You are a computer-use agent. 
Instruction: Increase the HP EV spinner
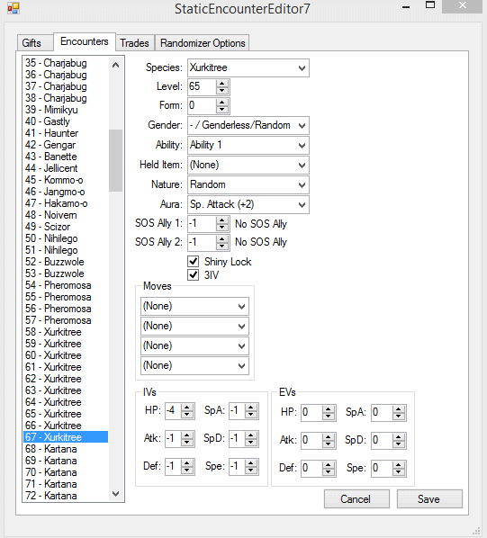328,409
